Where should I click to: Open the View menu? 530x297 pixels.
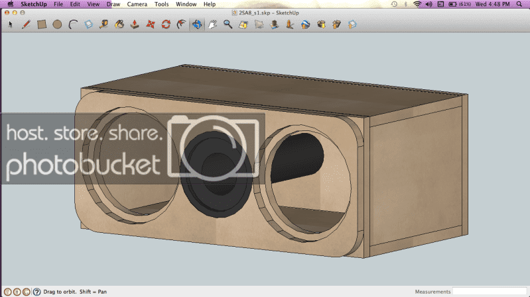pos(93,4)
